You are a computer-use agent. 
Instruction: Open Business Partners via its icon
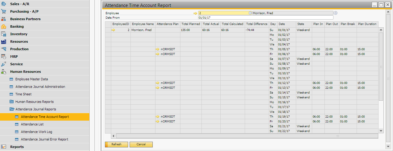pyautogui.click(x=4, y=19)
